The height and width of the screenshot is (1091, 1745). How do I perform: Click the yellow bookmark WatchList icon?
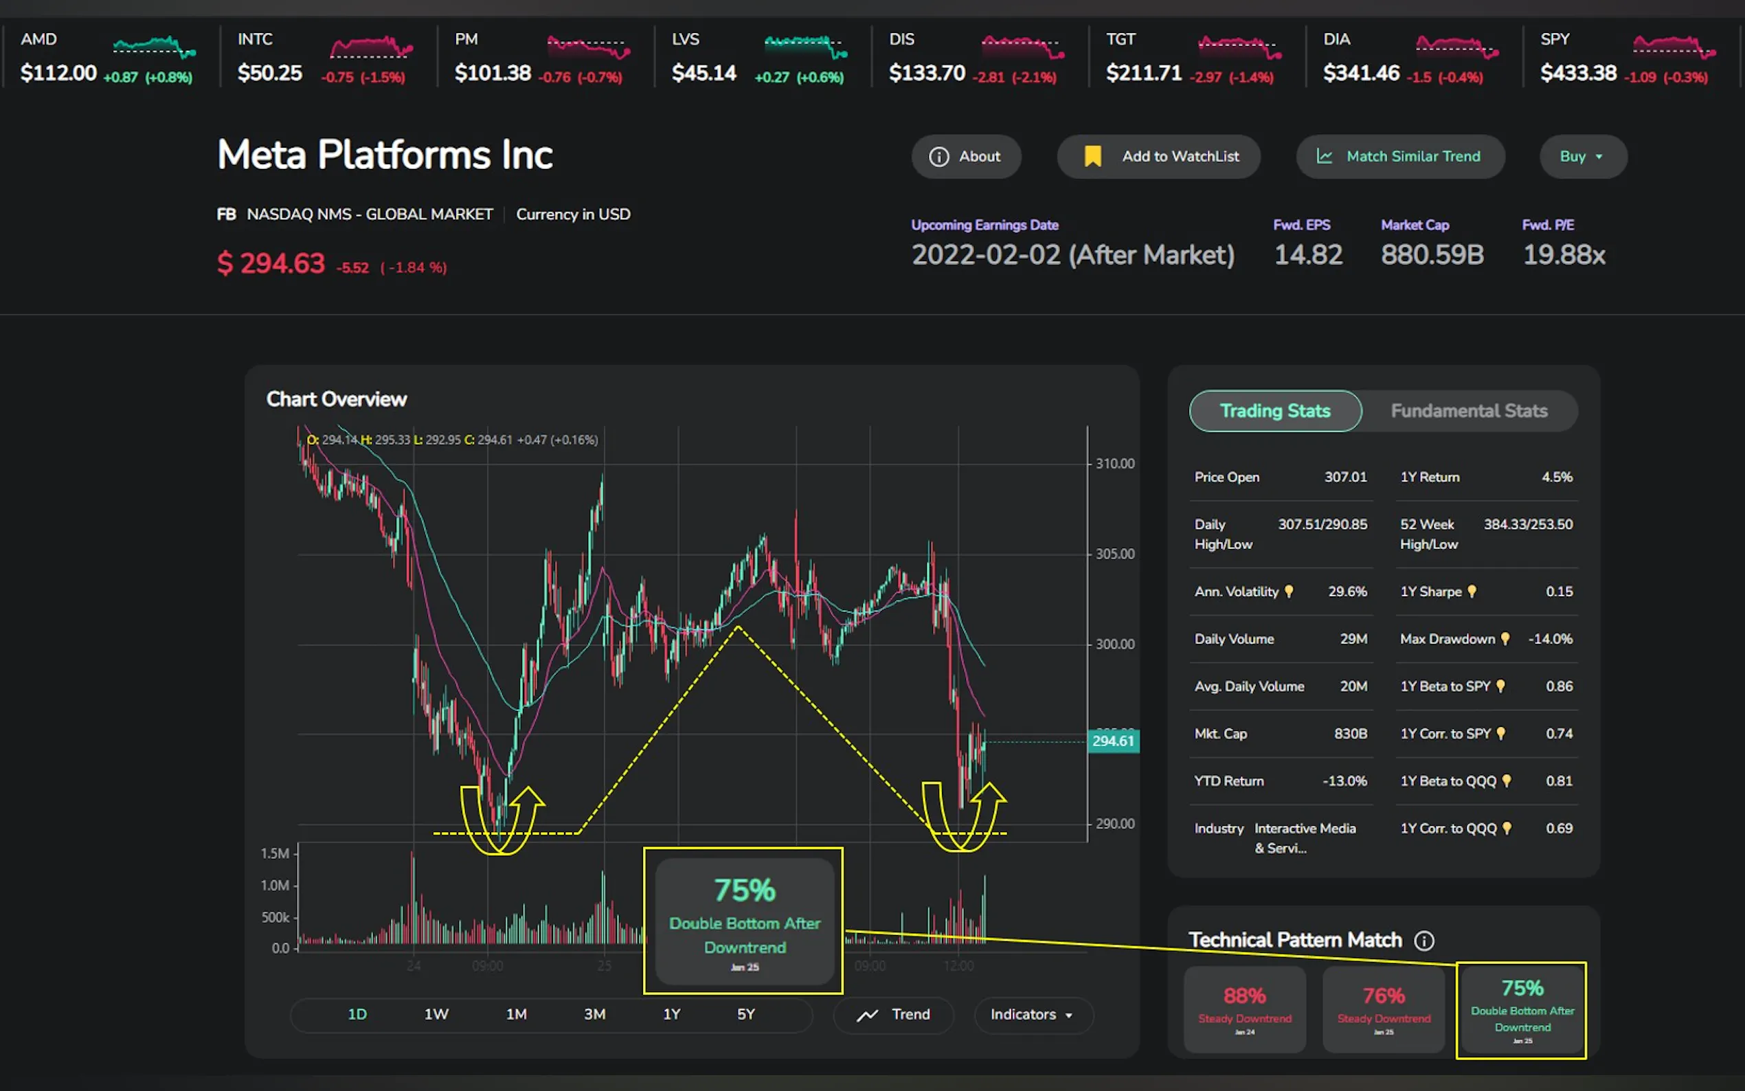1092,157
